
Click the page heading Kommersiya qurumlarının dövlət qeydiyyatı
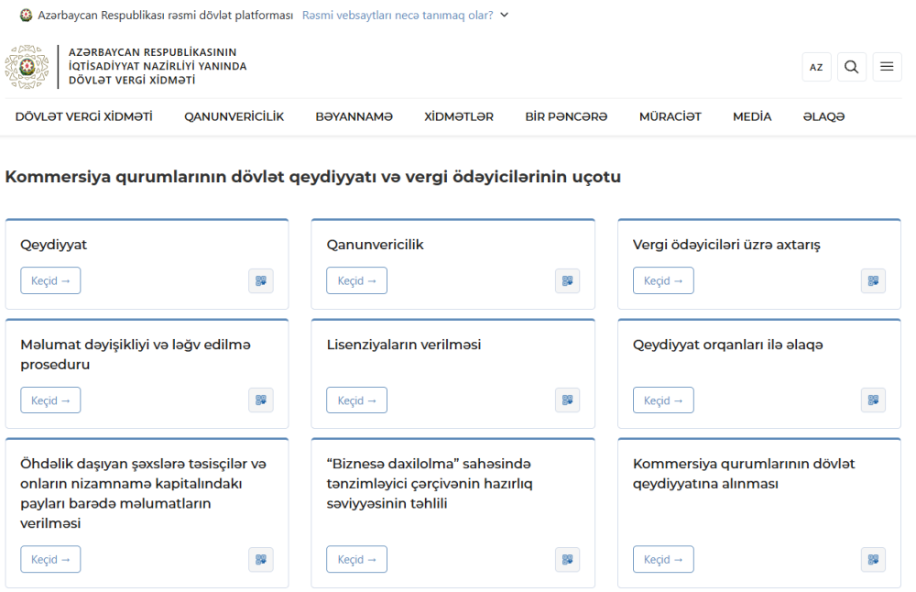[x=313, y=177]
